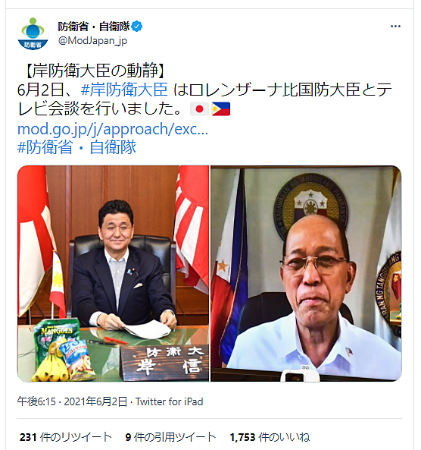This screenshot has height=450, width=421.
Task: Open the tweet's three-dot more menu
Action: [x=395, y=26]
